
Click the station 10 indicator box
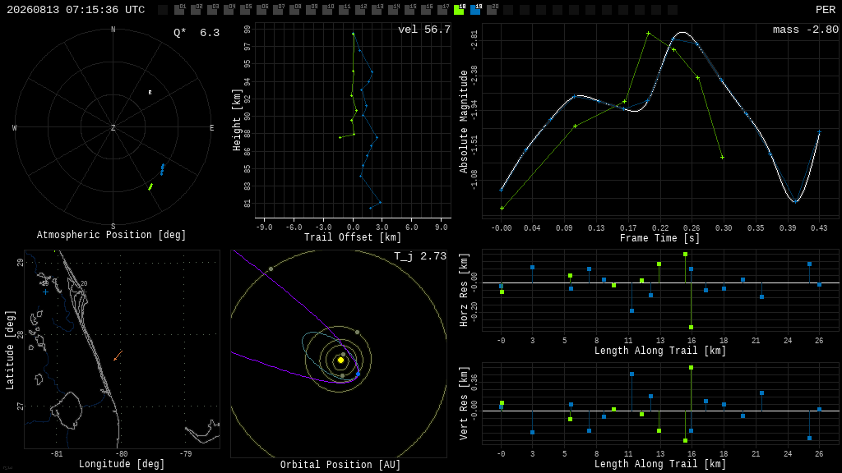[x=327, y=9]
